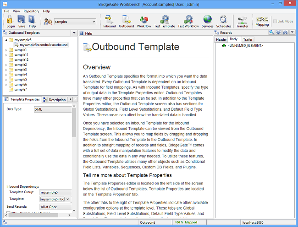Screen dimensions: 298x227
Task: Click the mysample5recordrulesoutbound template icon
Action: point(17,45)
